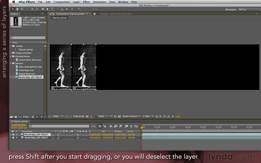This screenshot has height=163, width=261.
Task: Collapse the Finished Movie folder
Action: pos(11,57)
